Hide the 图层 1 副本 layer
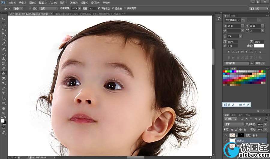The width and height of the screenshot is (270, 159). coord(226,135)
